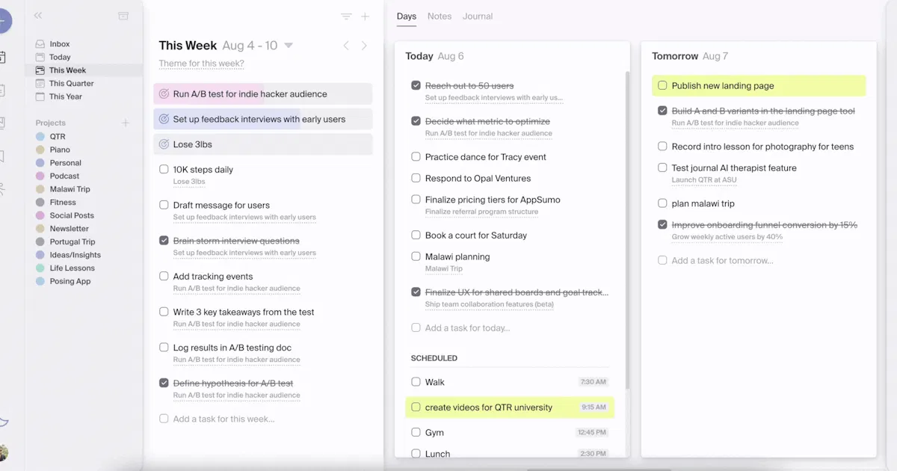Screen dimensions: 897x471
Task: Click Add a task for tomorrow field
Action: [722, 260]
